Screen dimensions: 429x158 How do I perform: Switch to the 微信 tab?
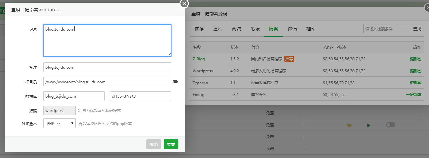click(x=292, y=29)
